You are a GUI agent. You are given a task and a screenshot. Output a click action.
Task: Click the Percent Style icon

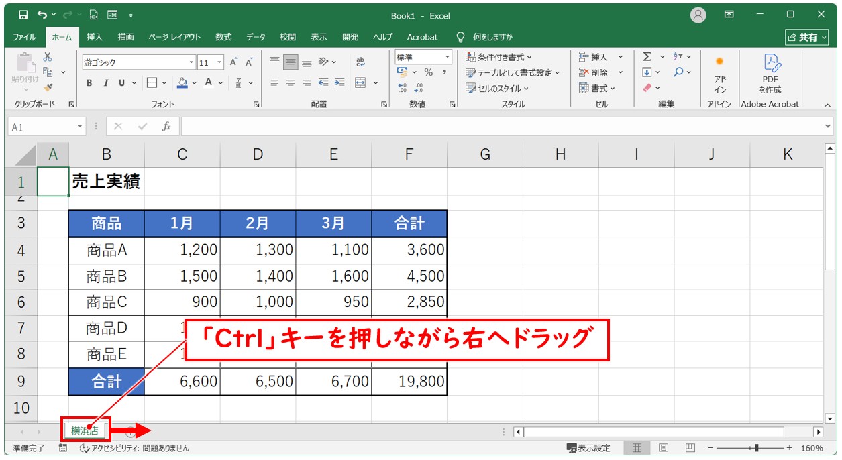pos(428,72)
